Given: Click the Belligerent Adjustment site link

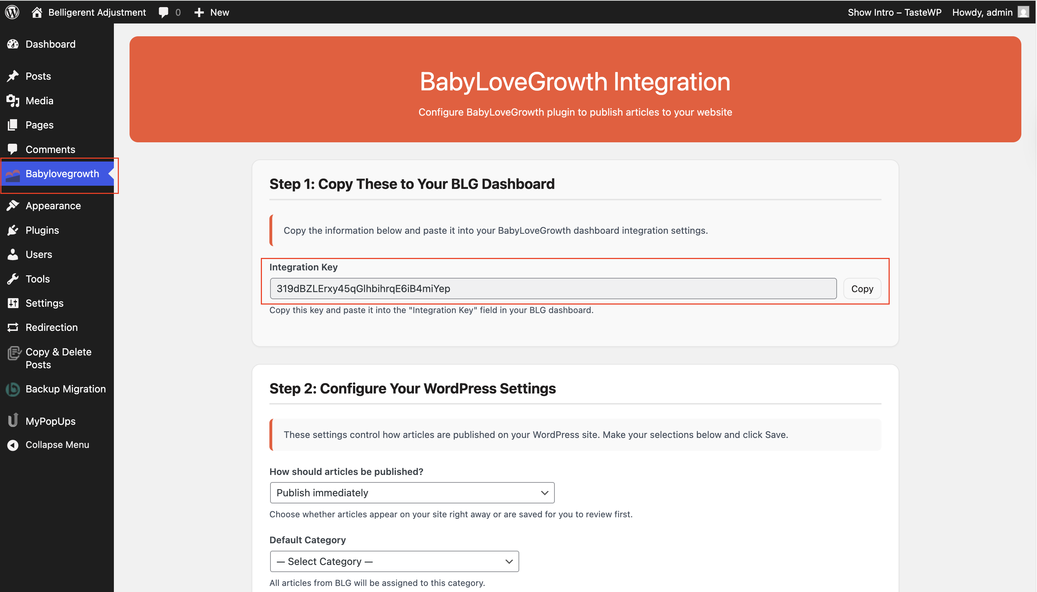Looking at the screenshot, I should pos(97,12).
